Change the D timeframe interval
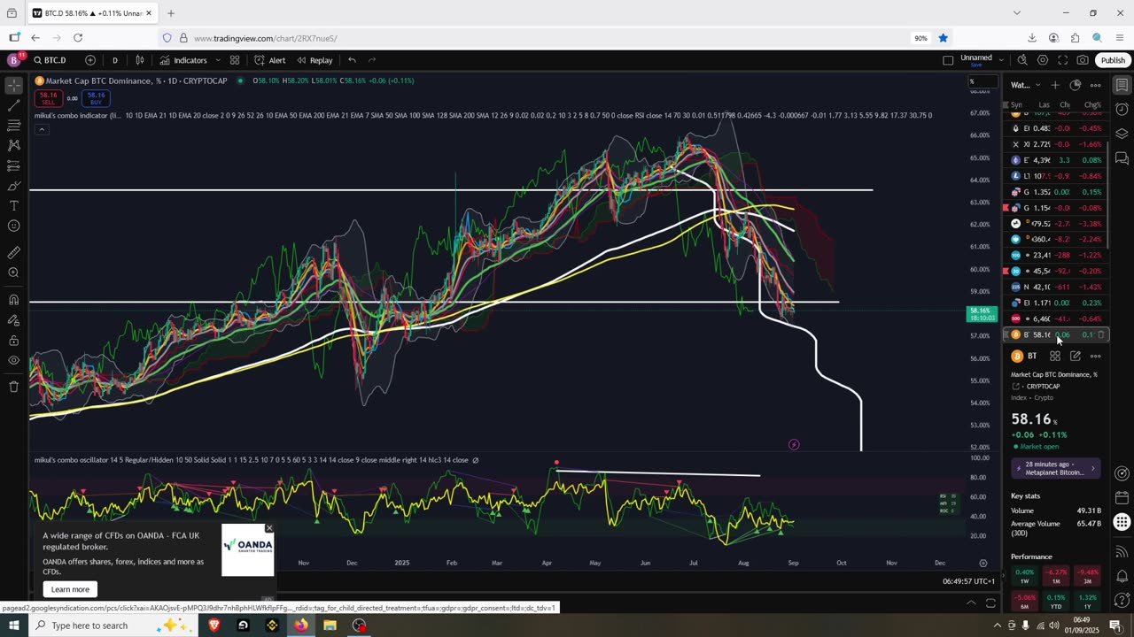The width and height of the screenshot is (1134, 637). click(x=114, y=60)
